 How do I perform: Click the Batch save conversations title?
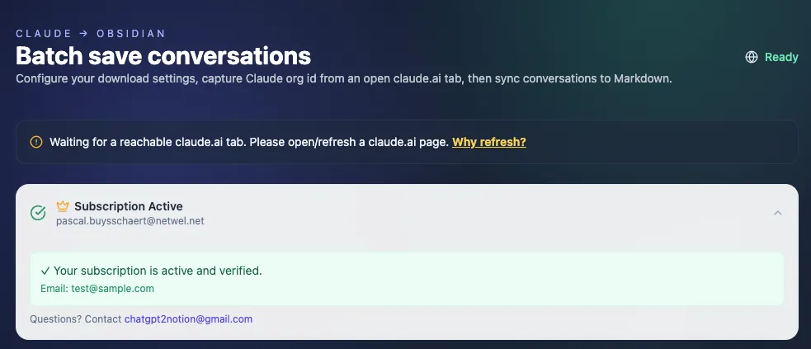(x=163, y=56)
